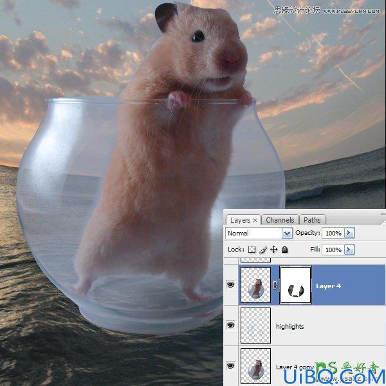386x386 pixels.
Task: Open the Fill slider arrow
Action: [x=349, y=250]
